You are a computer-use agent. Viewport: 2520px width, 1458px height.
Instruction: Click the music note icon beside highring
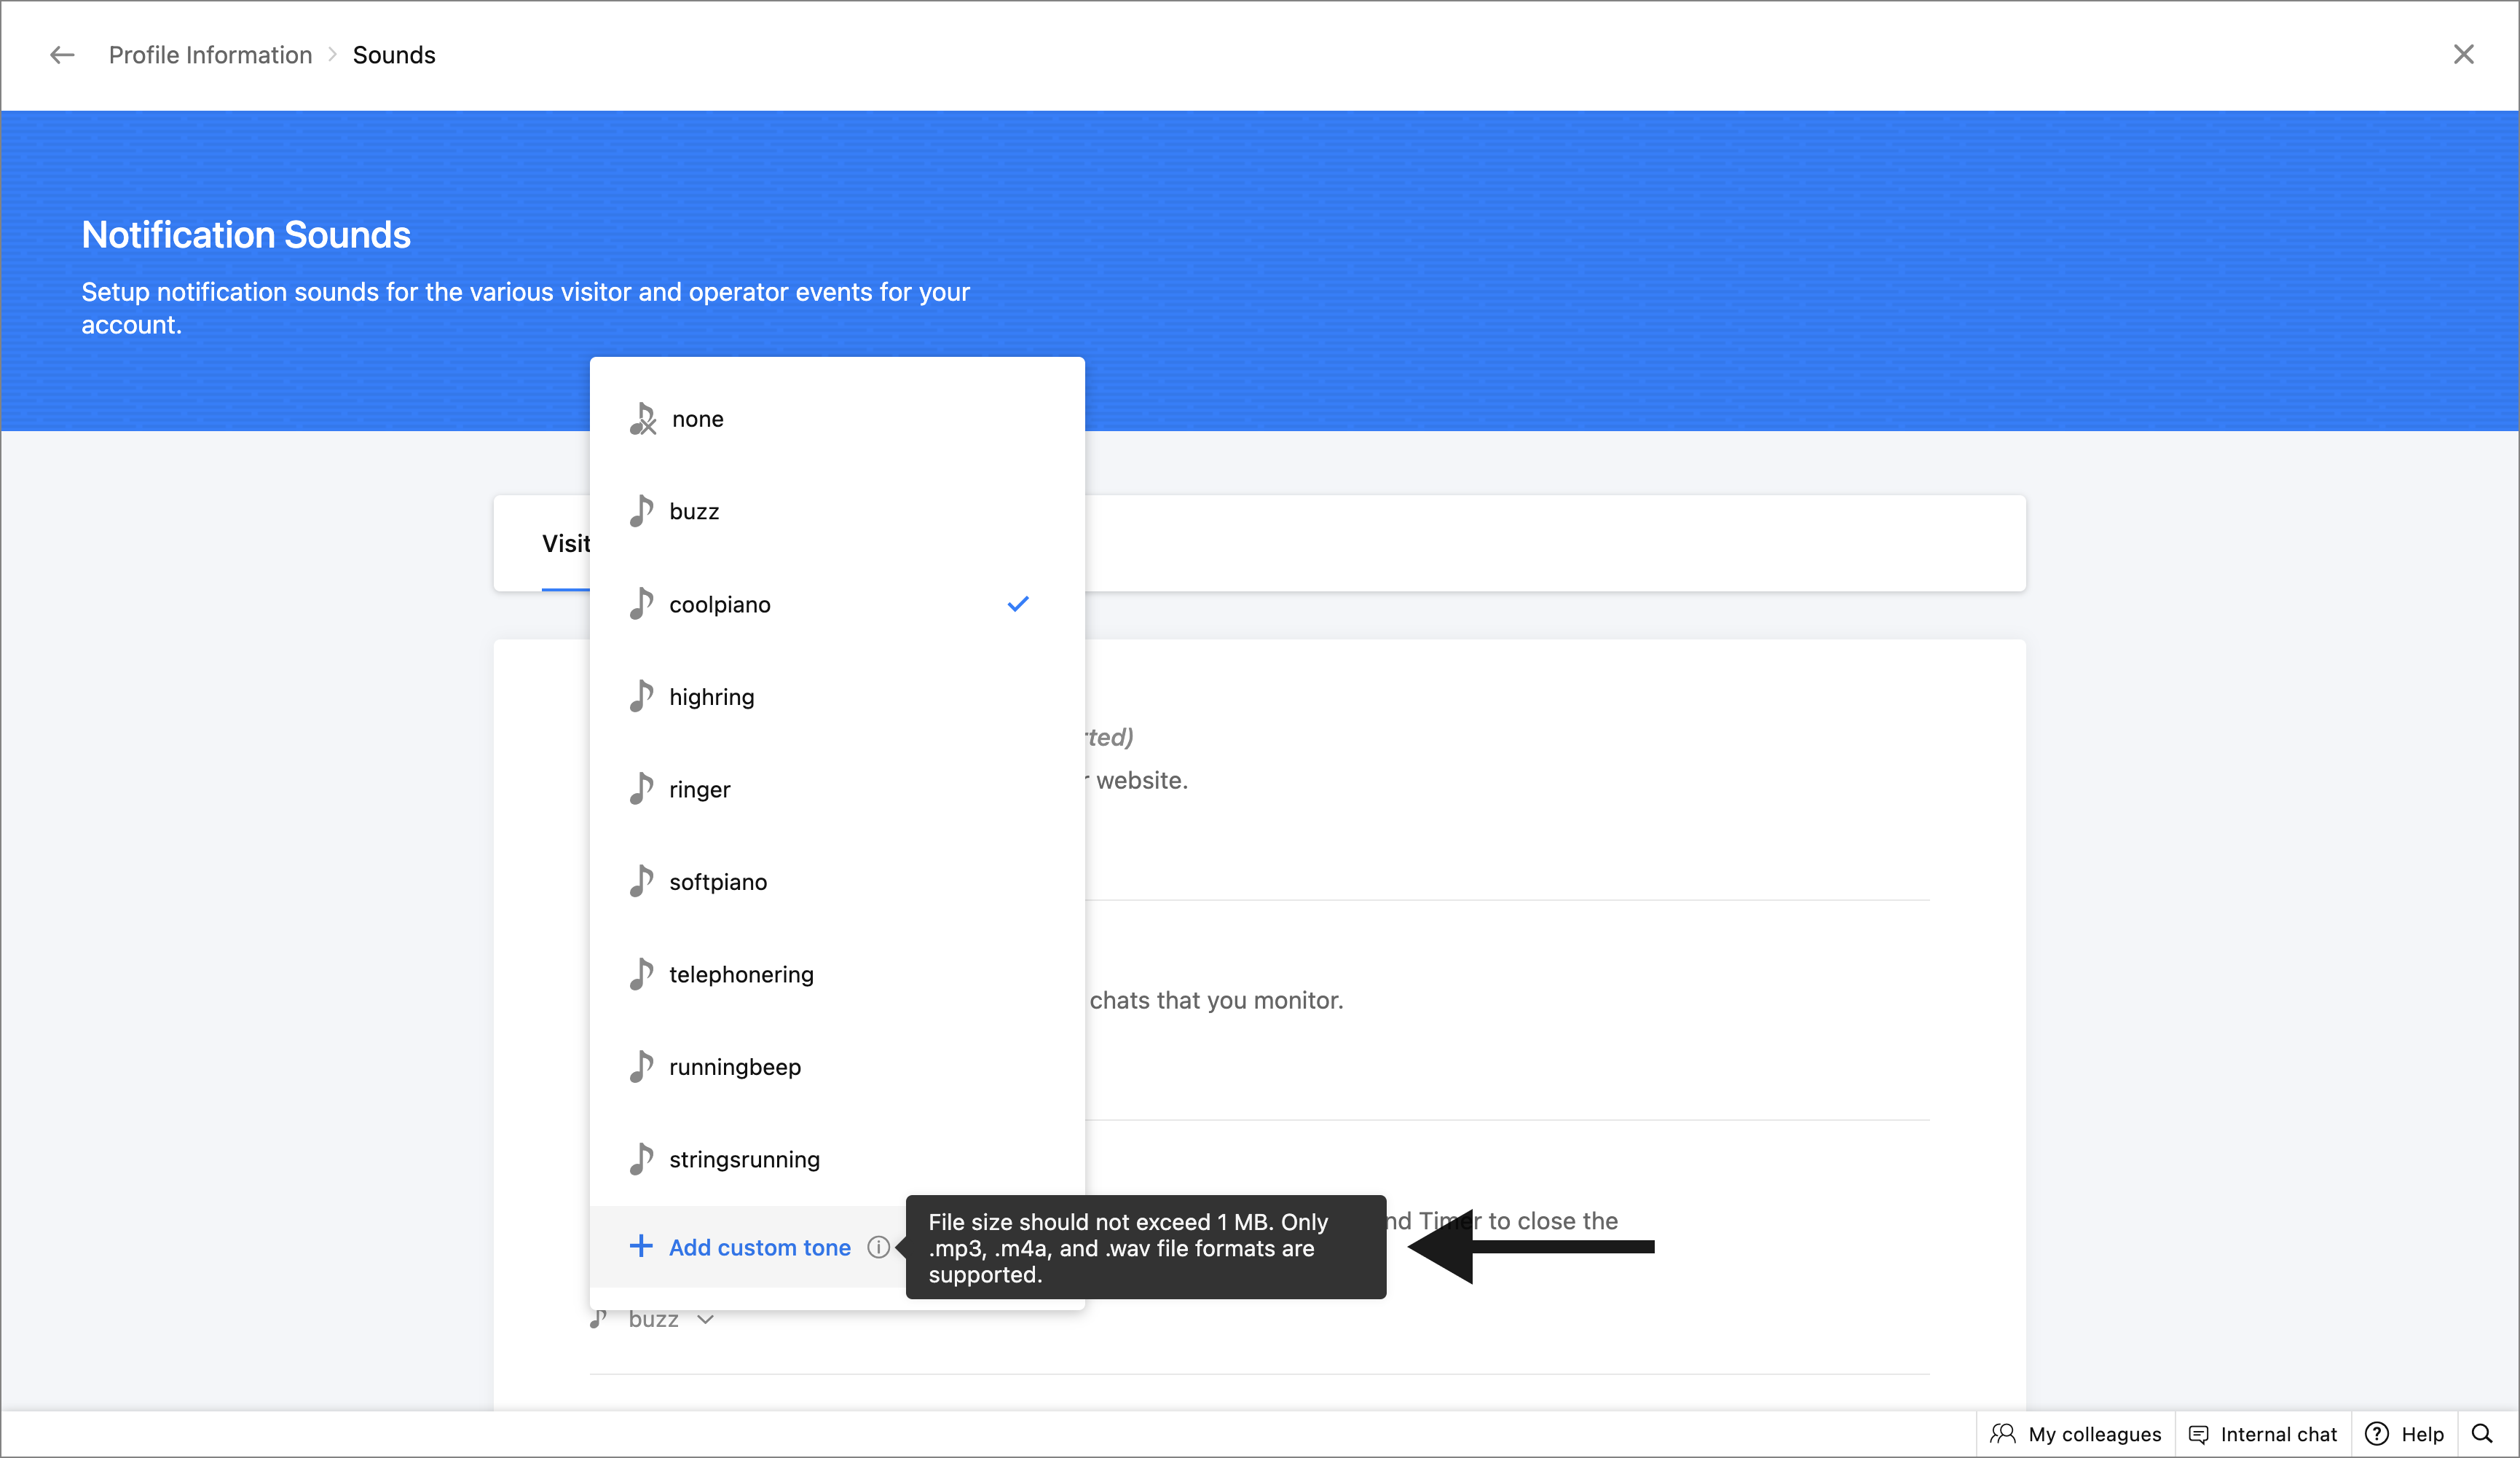641,695
